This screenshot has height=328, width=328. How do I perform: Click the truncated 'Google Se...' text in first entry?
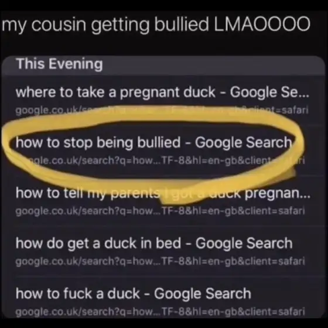point(269,92)
